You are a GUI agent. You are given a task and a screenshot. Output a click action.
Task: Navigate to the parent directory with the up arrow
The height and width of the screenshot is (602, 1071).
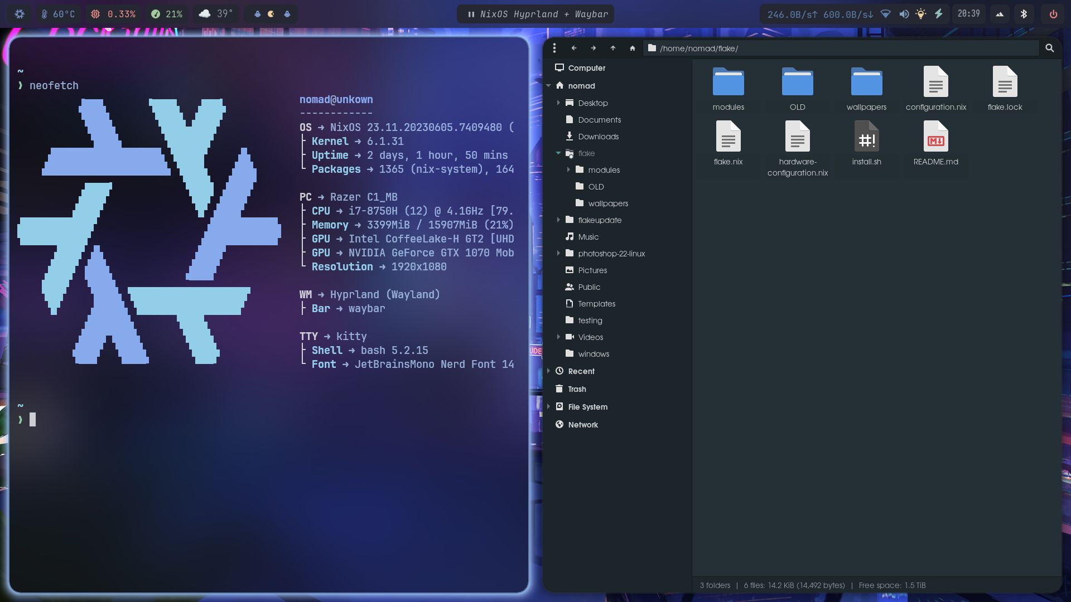pos(612,48)
